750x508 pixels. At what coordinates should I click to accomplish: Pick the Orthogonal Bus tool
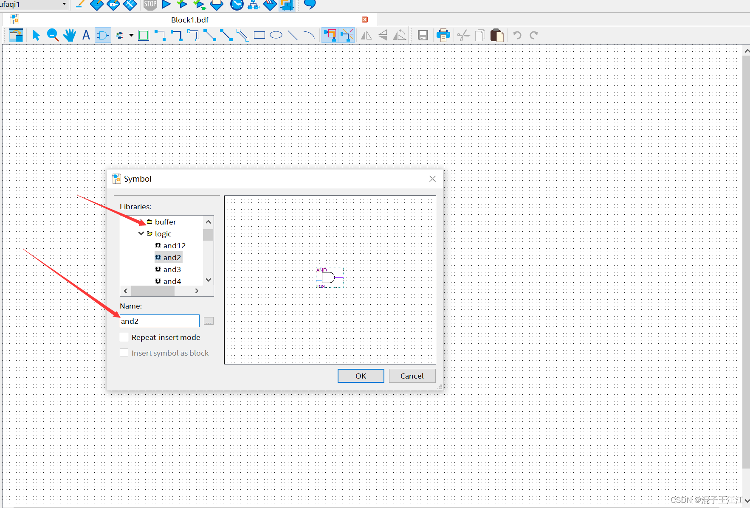tap(177, 35)
